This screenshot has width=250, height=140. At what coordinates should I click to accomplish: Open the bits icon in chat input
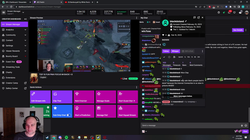[x=242, y=125]
